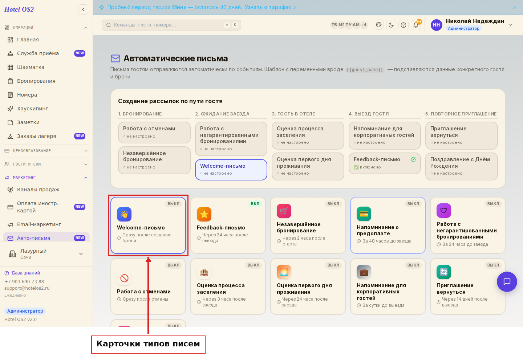Click the sunrise icon on Оценка первого дня card

(284, 272)
